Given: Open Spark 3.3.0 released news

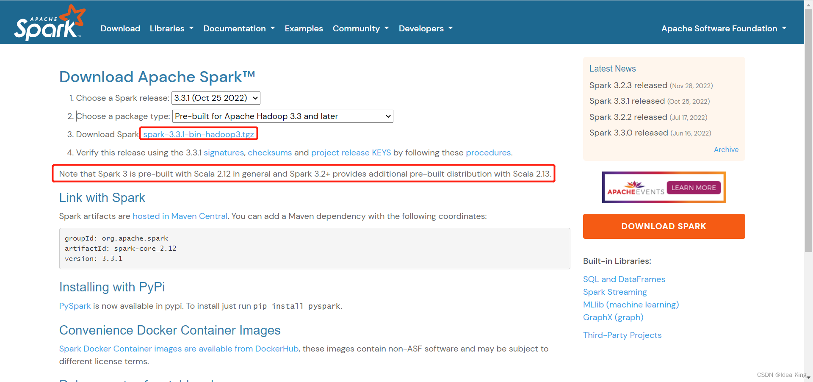Looking at the screenshot, I should click(629, 133).
